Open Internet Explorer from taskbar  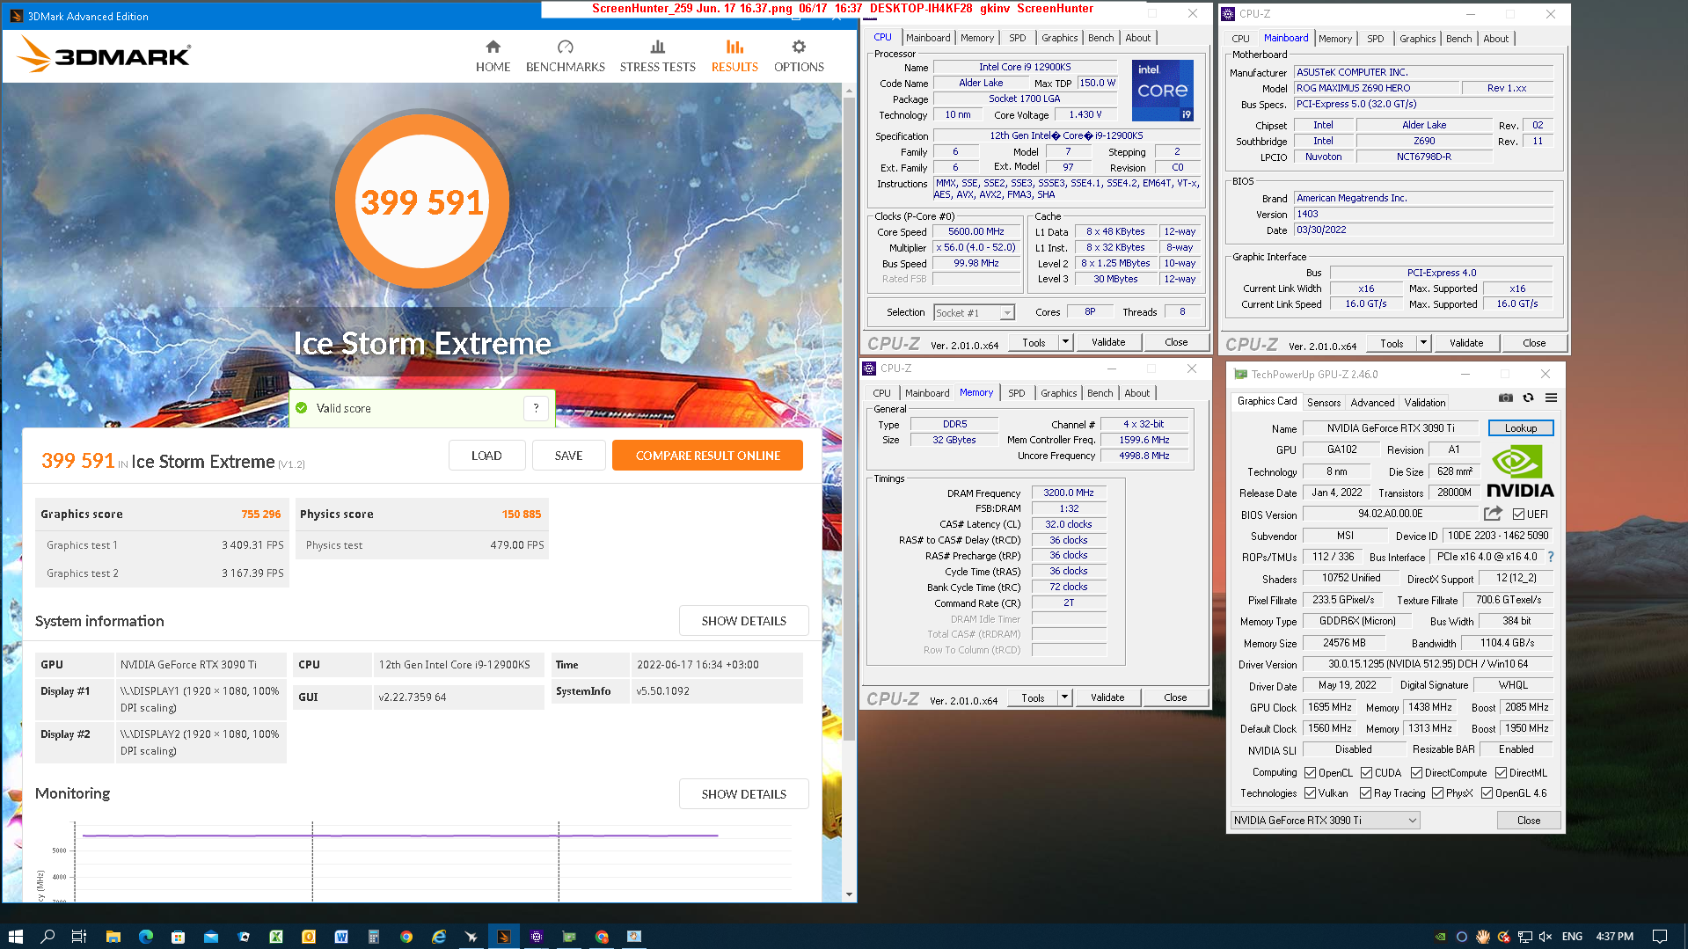point(439,936)
